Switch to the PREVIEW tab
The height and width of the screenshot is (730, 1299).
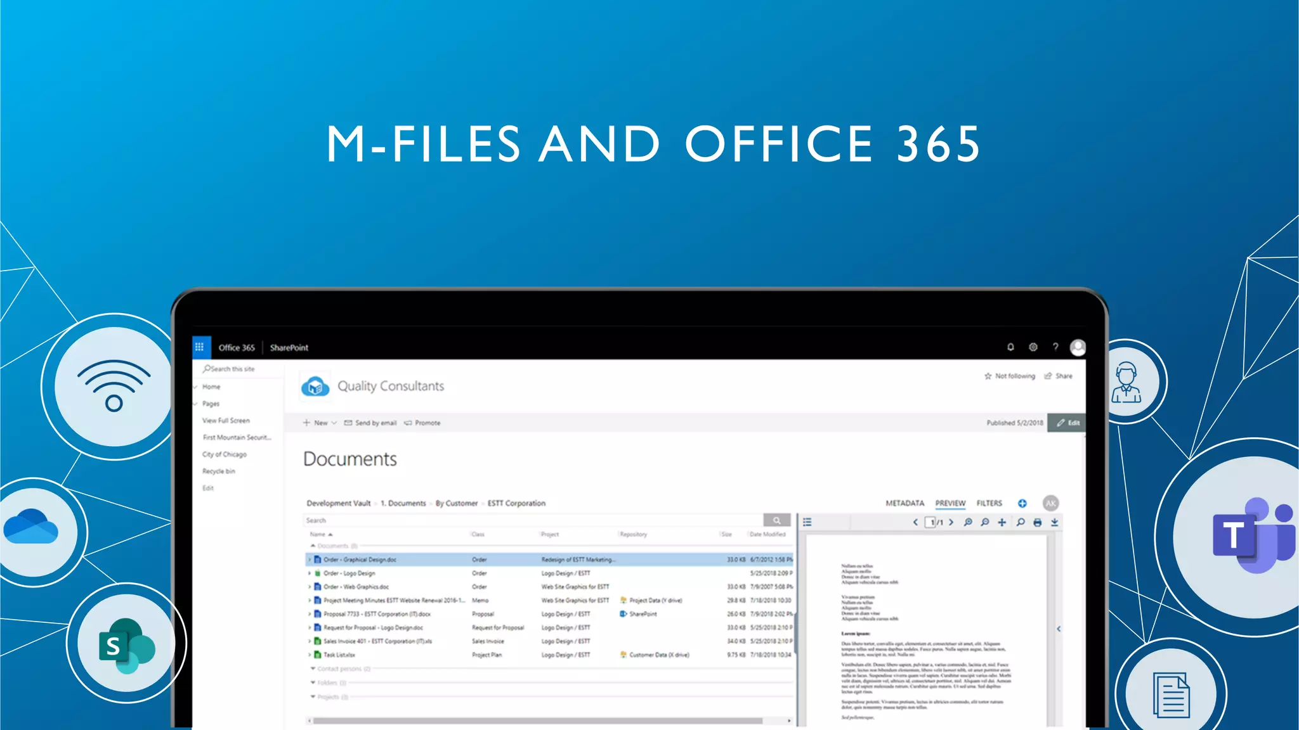coord(950,503)
